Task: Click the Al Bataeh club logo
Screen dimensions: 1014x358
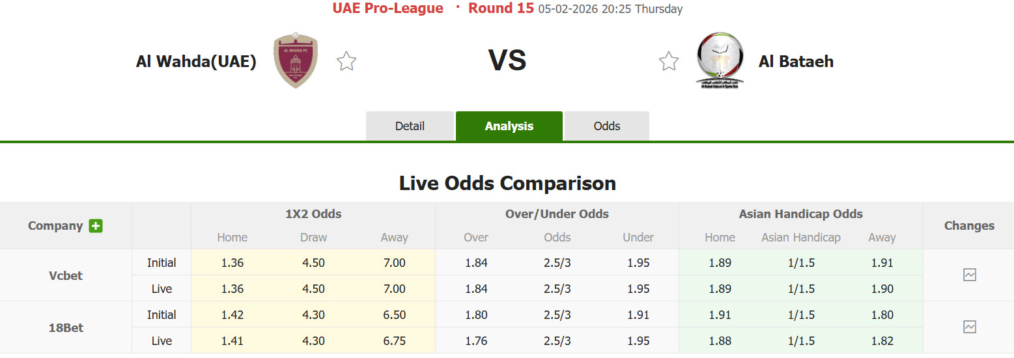Action: (719, 61)
